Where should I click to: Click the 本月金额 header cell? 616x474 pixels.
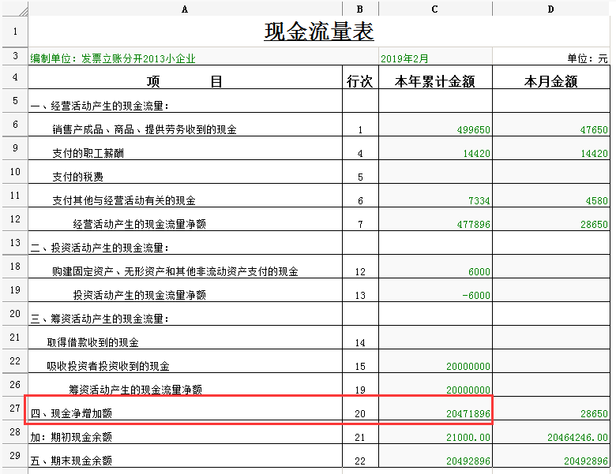point(550,81)
